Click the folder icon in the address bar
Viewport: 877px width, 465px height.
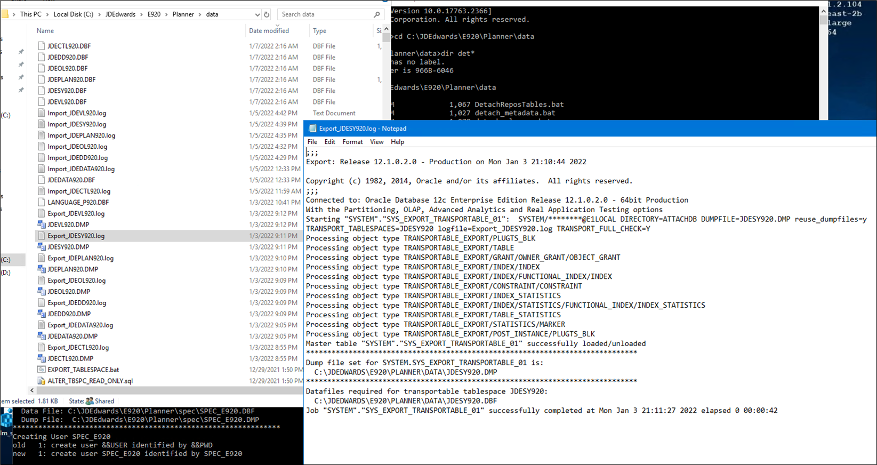[x=5, y=14]
